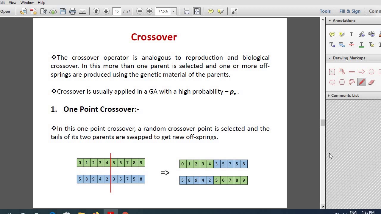Send file by email envelope icon
The height and width of the screenshot is (214, 381).
pyautogui.click(x=82, y=11)
